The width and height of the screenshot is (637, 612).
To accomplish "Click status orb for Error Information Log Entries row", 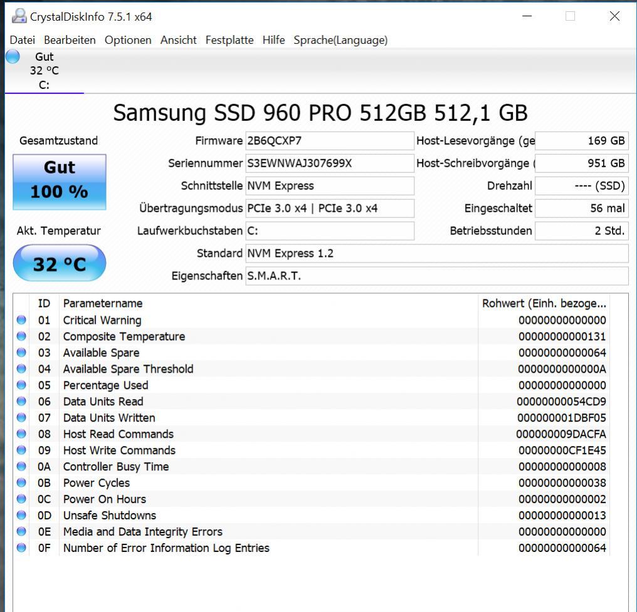I will tap(21, 547).
